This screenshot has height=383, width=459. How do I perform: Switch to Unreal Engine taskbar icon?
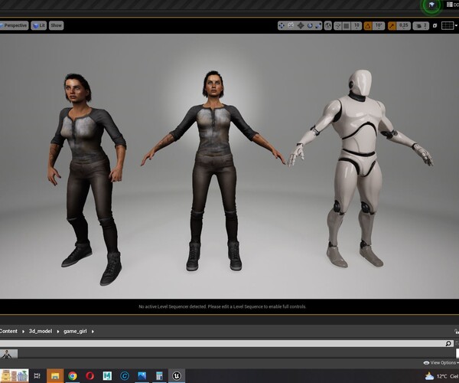177,375
